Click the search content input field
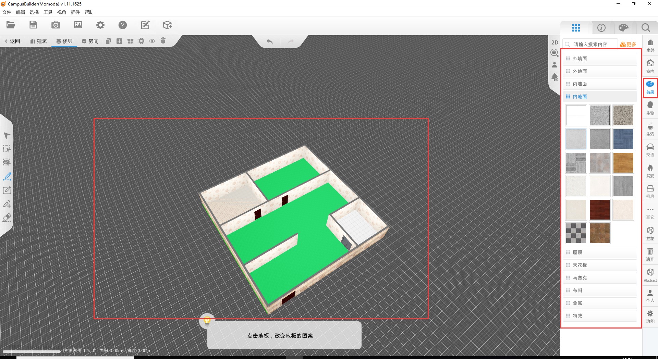 tap(591, 45)
